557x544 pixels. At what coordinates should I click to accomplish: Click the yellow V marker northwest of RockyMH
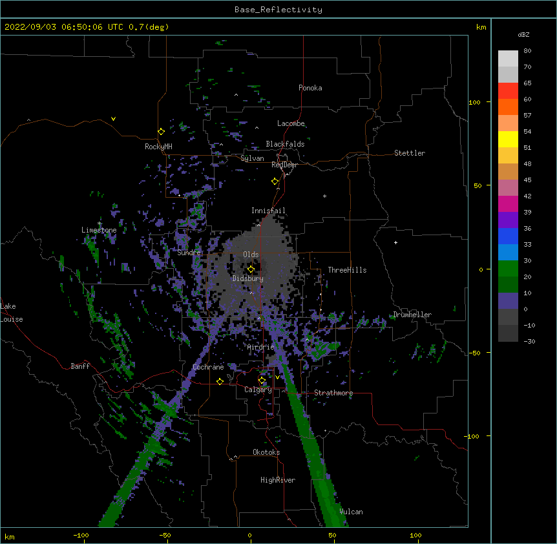point(113,119)
